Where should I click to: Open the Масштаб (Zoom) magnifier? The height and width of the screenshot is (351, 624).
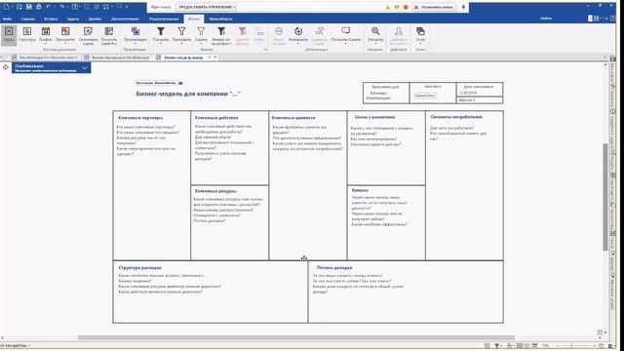pyautogui.click(x=375, y=31)
